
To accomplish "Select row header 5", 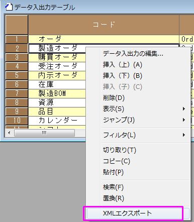I will (17, 75).
